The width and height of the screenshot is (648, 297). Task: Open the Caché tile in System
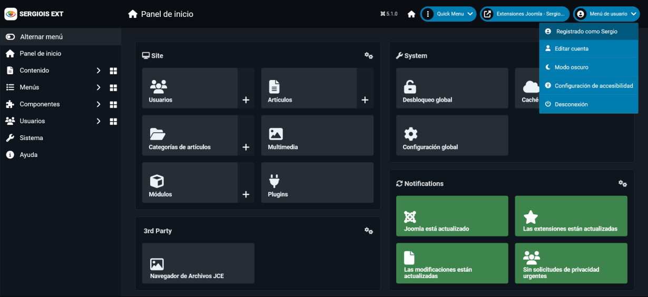pyautogui.click(x=527, y=88)
